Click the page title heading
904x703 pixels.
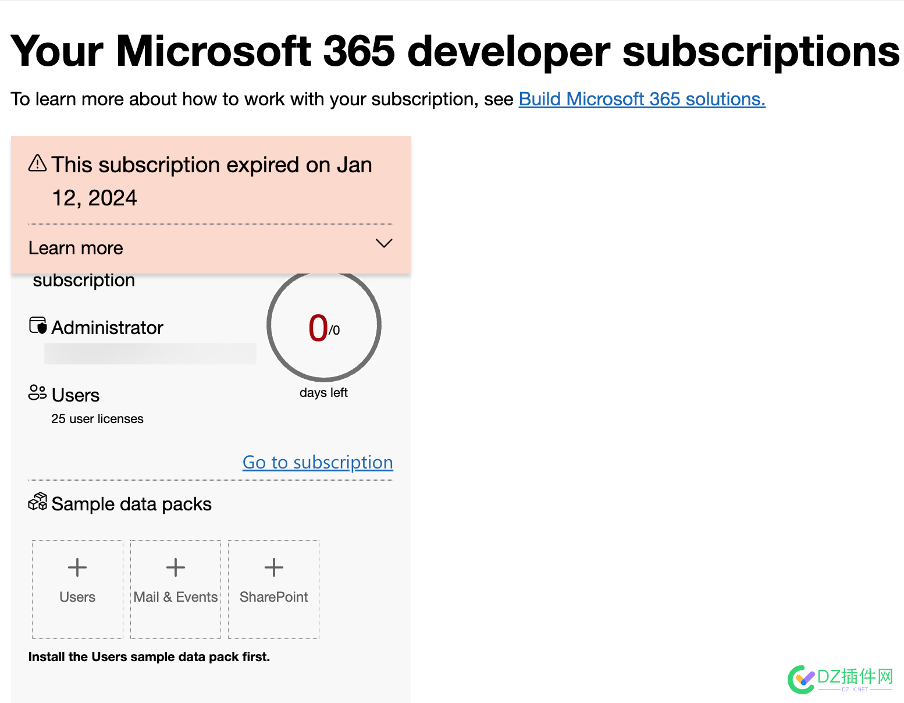455,51
